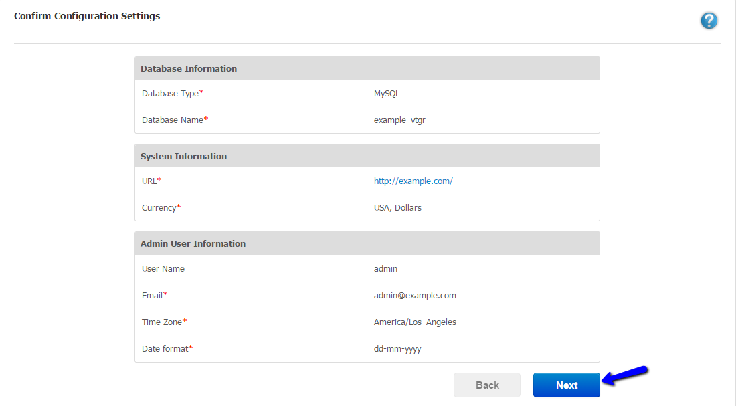
Task: Click the dd-mm-yyyy date format value
Action: (397, 348)
